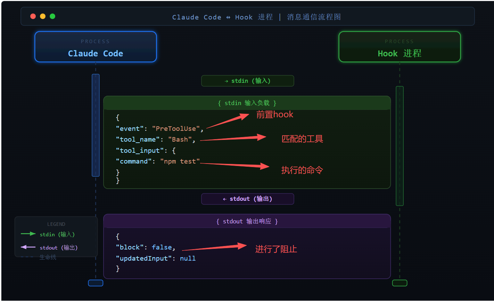Select the "tool_name": "Bash" code line
Image resolution: width=494 pixels, height=301 pixels.
tap(156, 140)
